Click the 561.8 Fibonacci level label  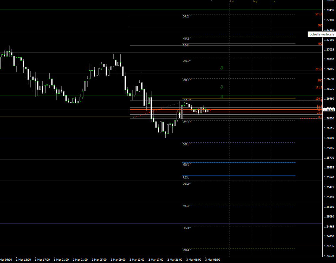319,14
